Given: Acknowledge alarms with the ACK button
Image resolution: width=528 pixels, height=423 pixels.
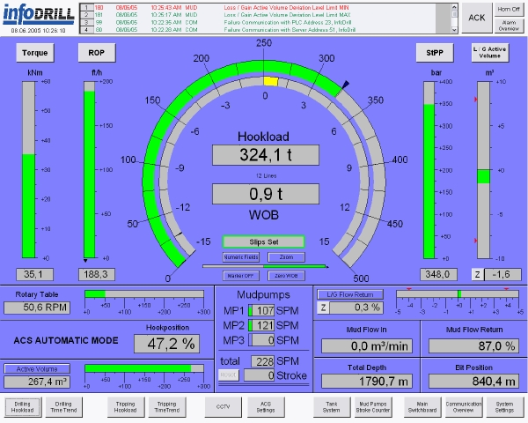Looking at the screenshot, I should tap(476, 18).
